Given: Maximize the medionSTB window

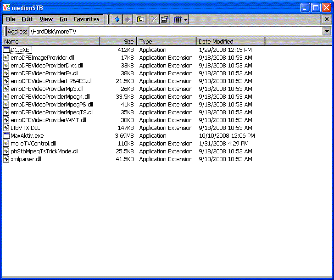Looking at the screenshot, I should [x=316, y=8].
